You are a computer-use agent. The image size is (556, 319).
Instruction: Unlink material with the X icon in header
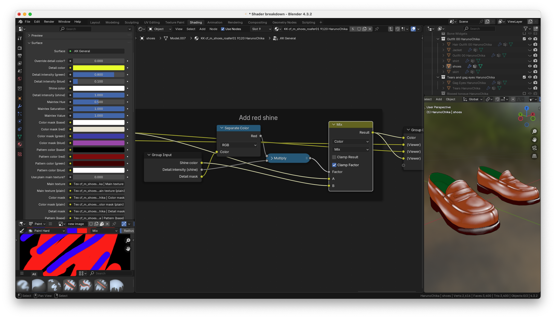tap(370, 29)
